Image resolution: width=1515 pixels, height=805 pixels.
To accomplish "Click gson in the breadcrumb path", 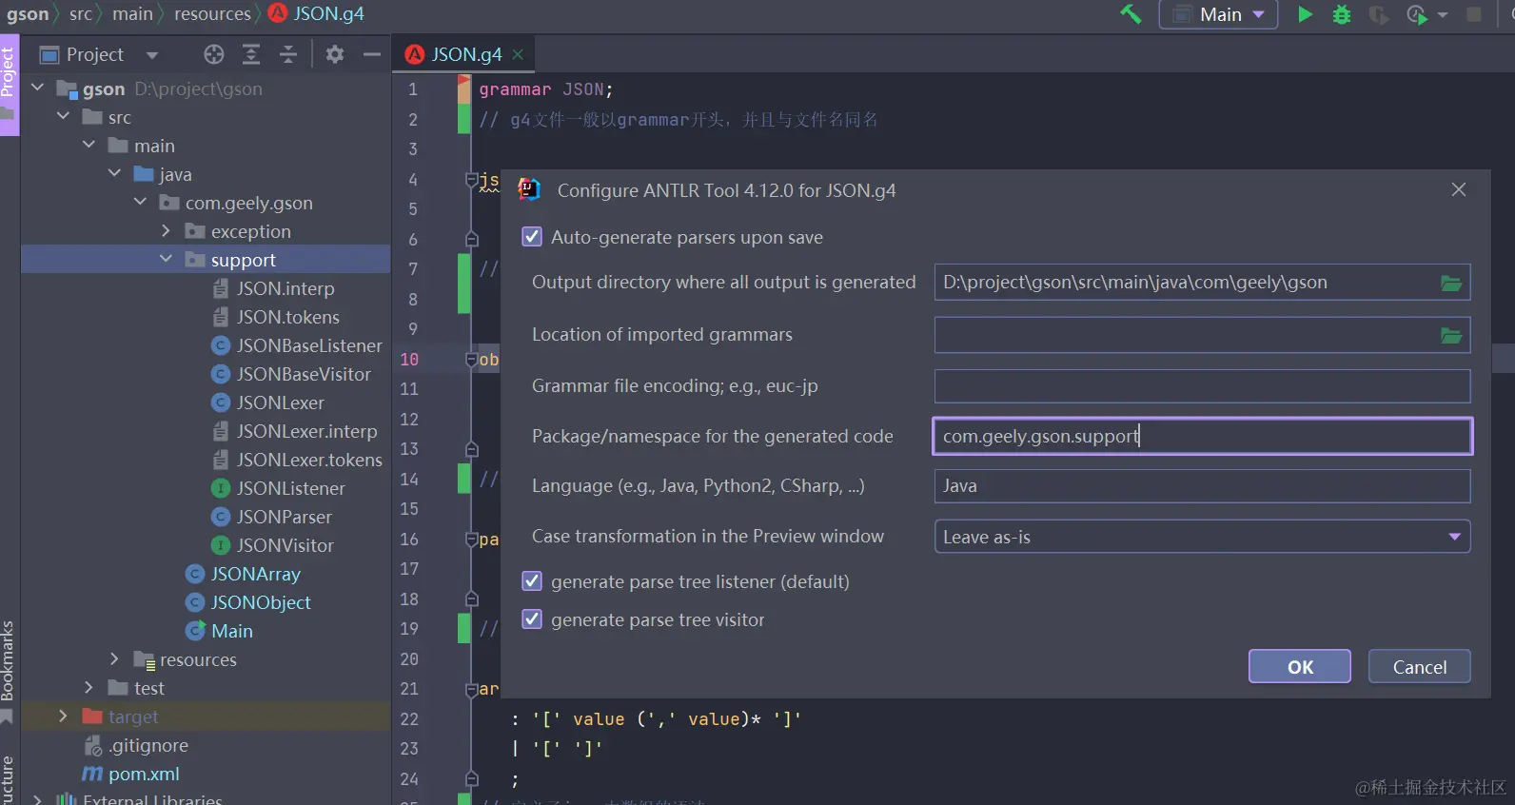I will click(x=28, y=14).
